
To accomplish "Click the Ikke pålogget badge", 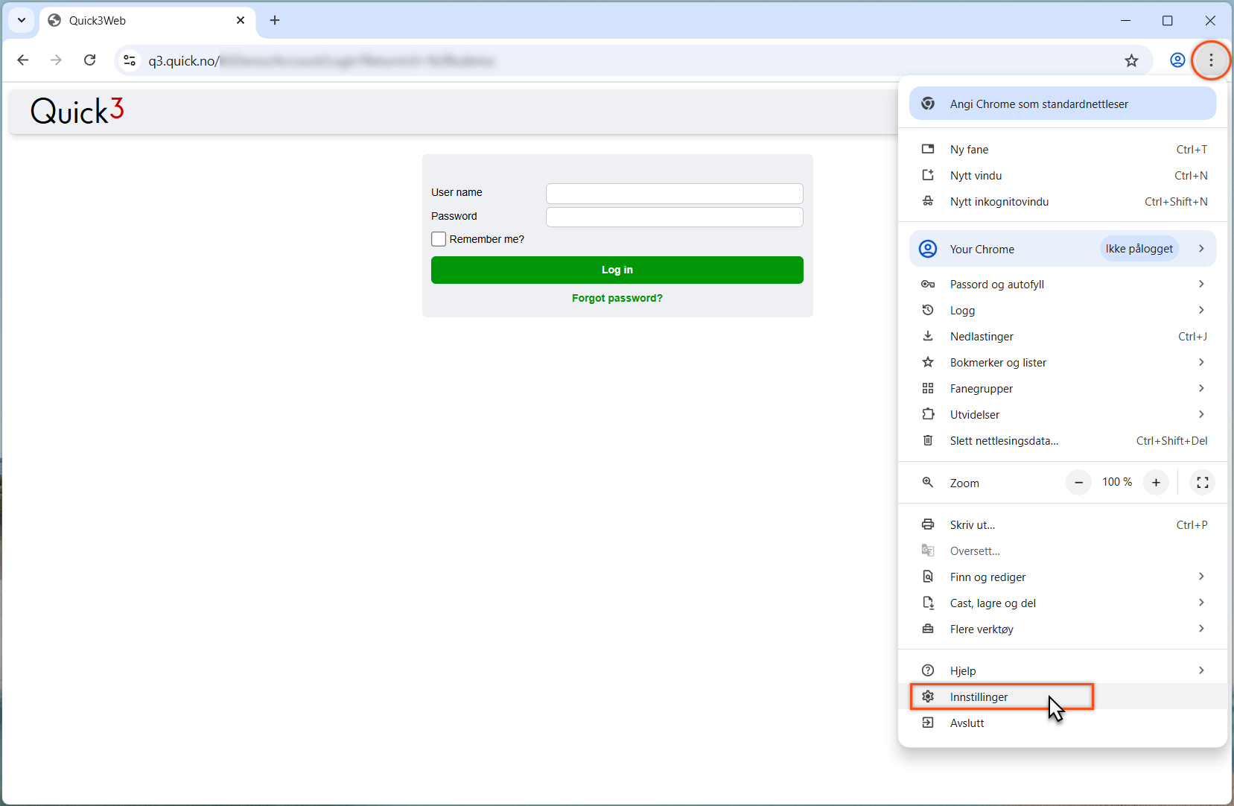I will coord(1139,249).
